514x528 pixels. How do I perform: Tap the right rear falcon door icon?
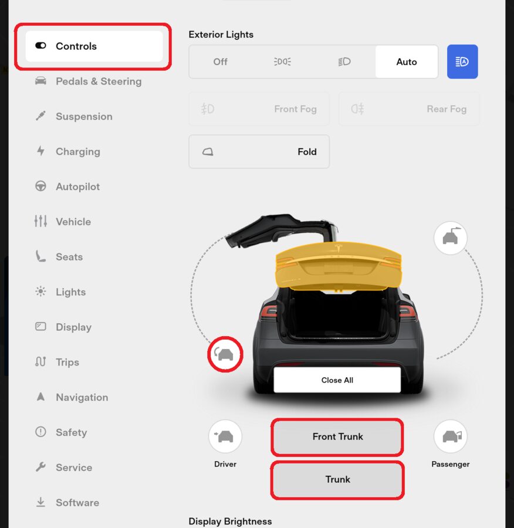450,238
